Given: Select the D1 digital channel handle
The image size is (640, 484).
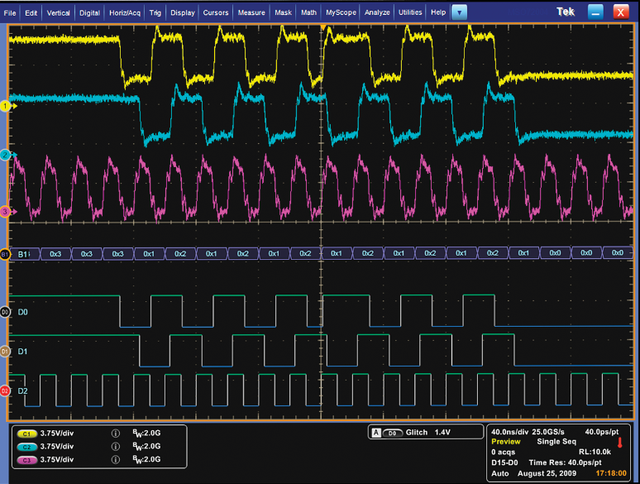Looking at the screenshot, I should point(5,352).
